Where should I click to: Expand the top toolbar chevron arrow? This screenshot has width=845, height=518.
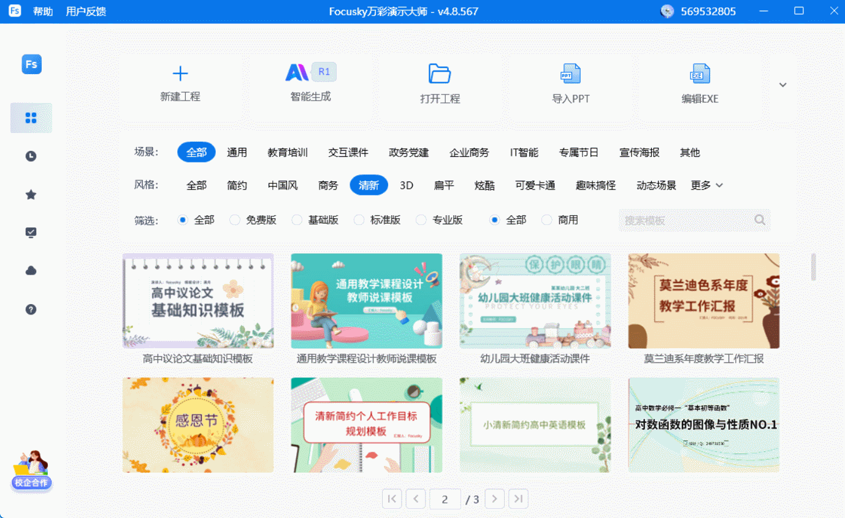tap(782, 85)
